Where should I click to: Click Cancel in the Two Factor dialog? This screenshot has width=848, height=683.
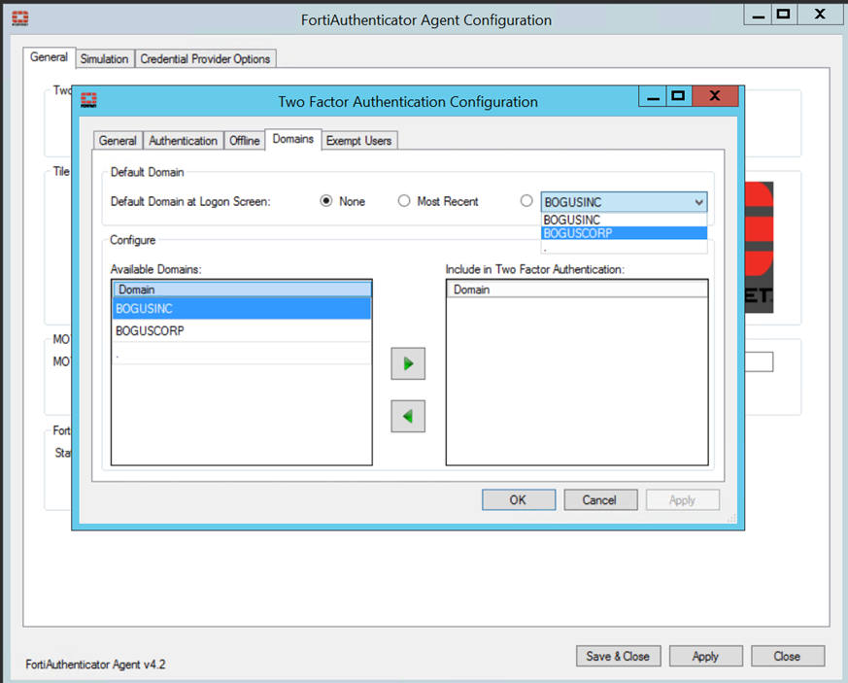600,499
